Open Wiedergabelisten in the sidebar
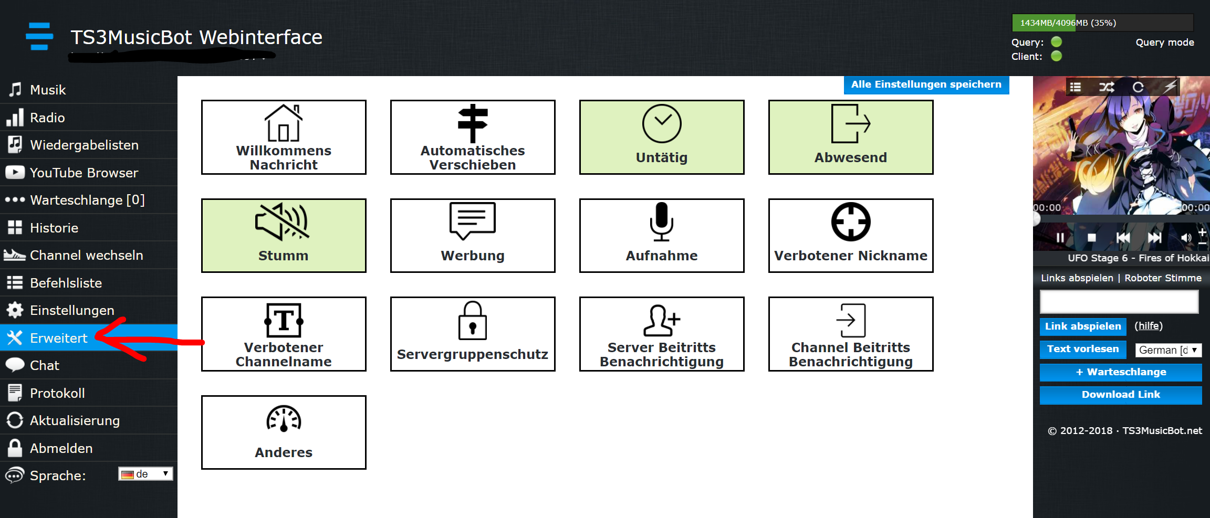 (x=89, y=145)
